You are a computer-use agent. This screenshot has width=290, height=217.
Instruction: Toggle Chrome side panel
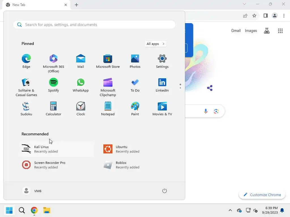click(266, 16)
